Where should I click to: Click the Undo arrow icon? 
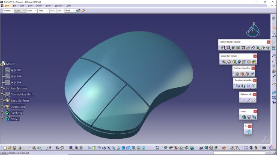click(39, 148)
